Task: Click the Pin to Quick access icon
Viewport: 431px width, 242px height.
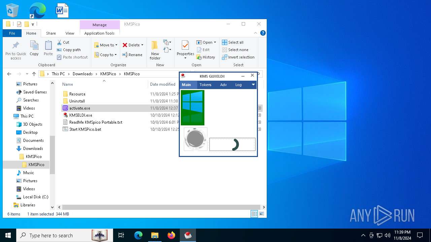Action: coord(15,45)
